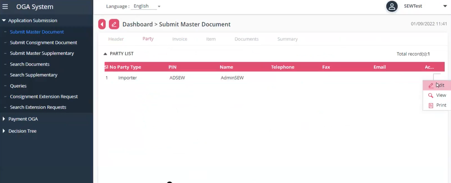
Task: Click the red back arrow button
Action: click(x=102, y=24)
